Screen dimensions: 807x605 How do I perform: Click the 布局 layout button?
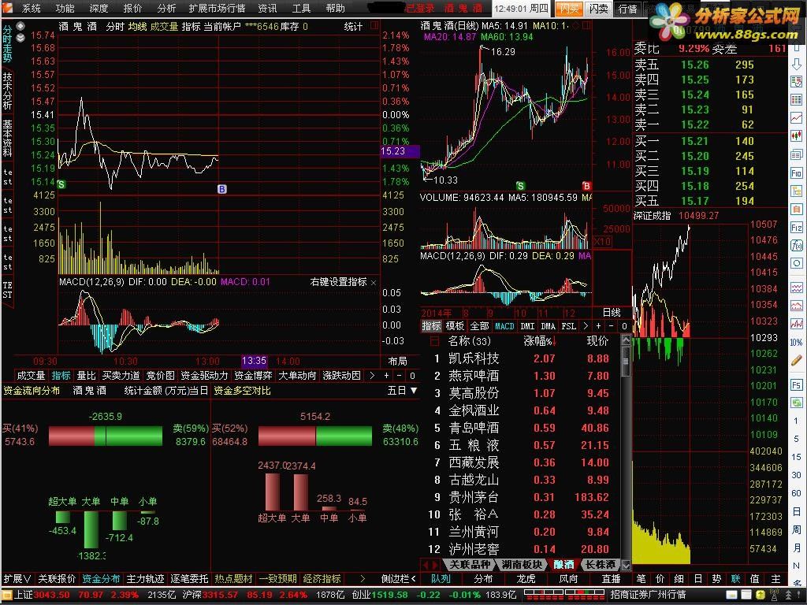coord(397,361)
